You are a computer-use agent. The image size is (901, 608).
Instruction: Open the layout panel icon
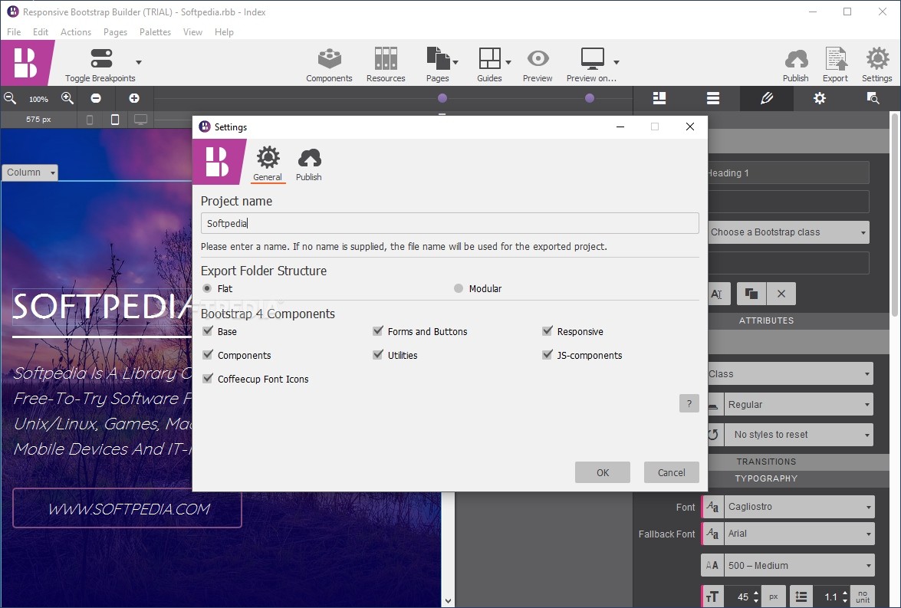pos(659,98)
